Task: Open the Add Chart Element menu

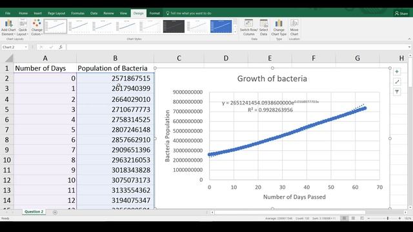Action: (x=8, y=27)
